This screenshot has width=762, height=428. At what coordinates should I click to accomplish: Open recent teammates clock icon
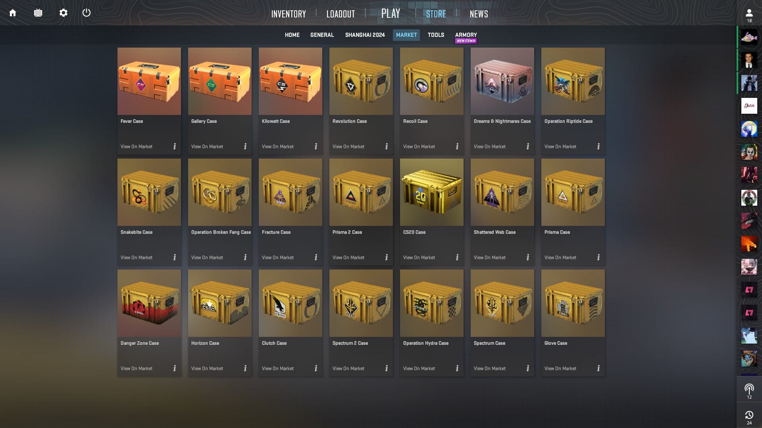tap(749, 417)
